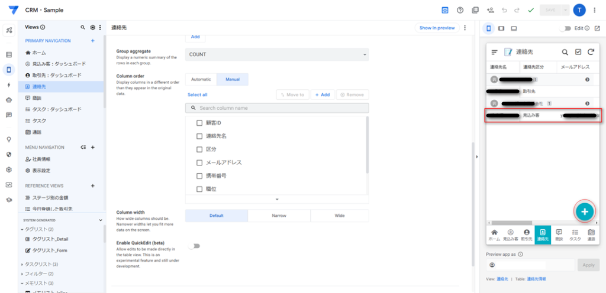Click the undo arrow in top toolbar
Image resolution: width=606 pixels, height=293 pixels.
pos(504,10)
